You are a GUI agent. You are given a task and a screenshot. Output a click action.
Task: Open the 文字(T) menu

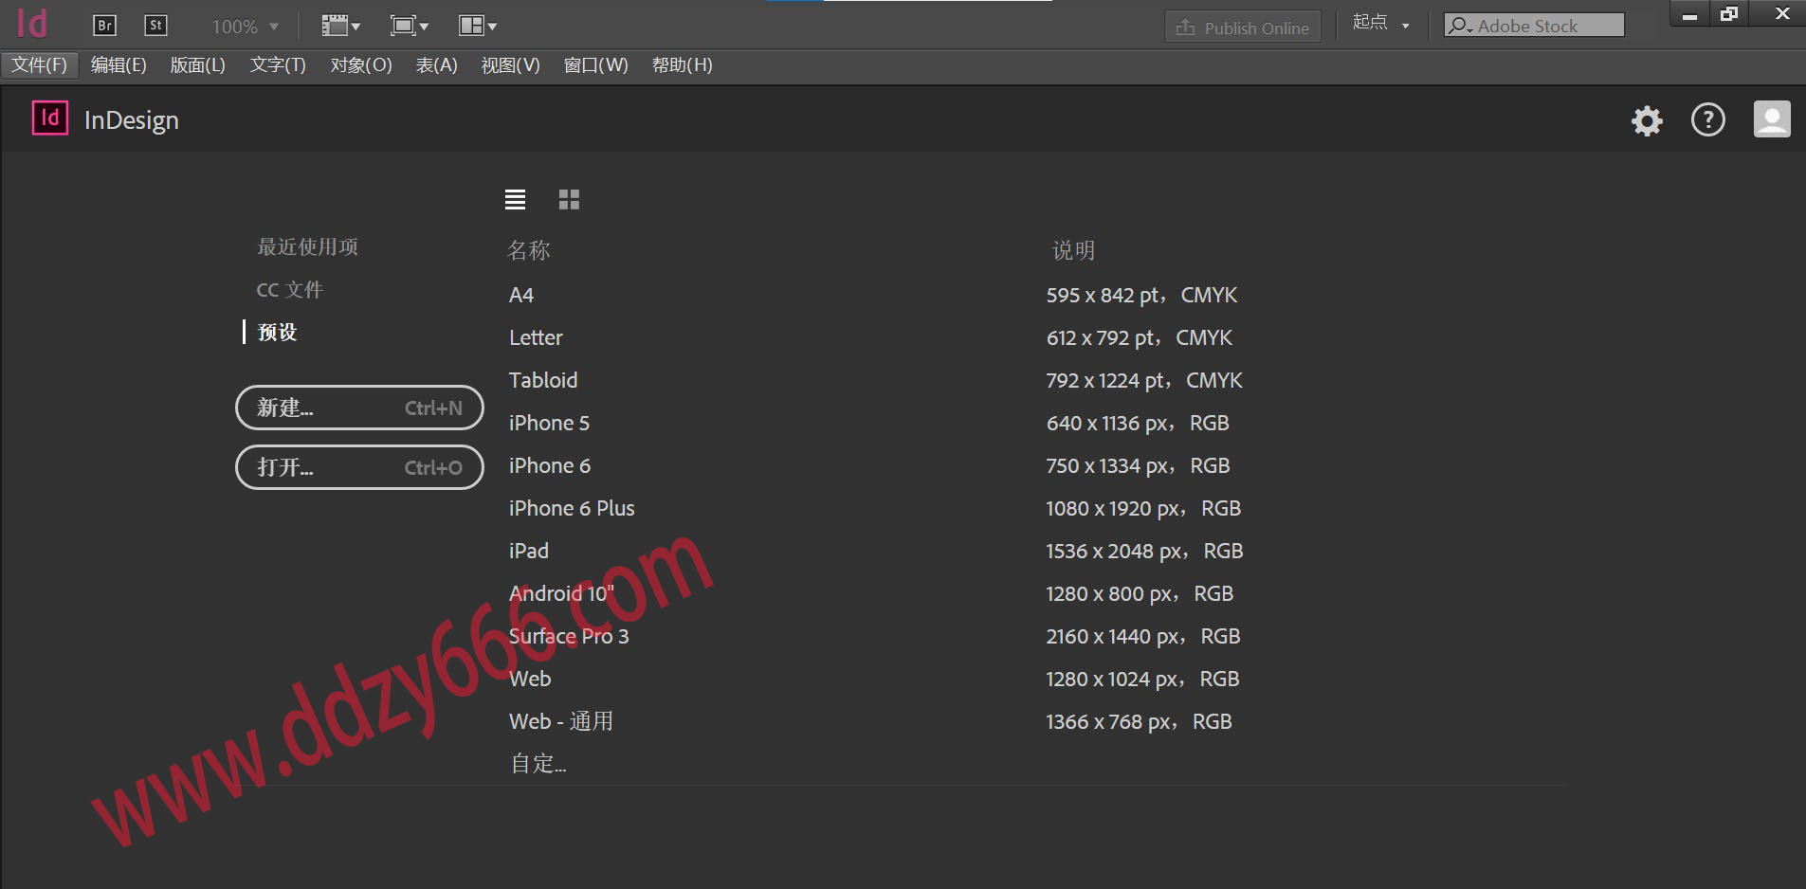pos(278,64)
